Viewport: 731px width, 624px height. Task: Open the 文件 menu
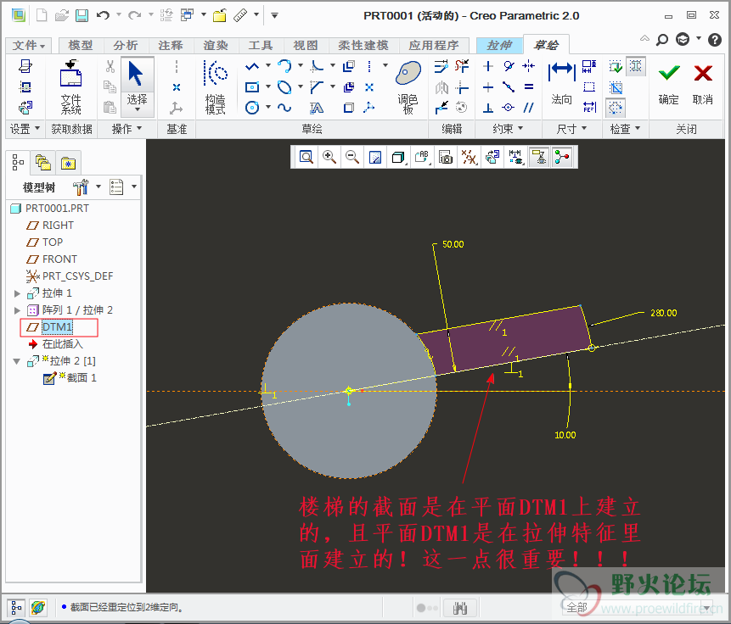(x=28, y=45)
